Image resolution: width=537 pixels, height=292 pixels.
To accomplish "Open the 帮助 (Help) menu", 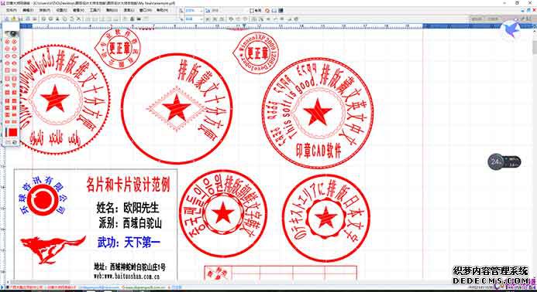I will [162, 11].
